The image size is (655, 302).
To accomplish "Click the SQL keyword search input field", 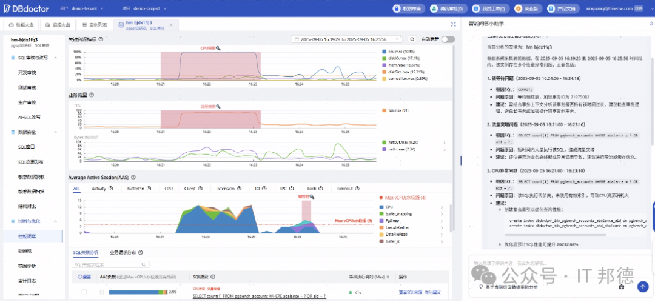I will (x=111, y=264).
